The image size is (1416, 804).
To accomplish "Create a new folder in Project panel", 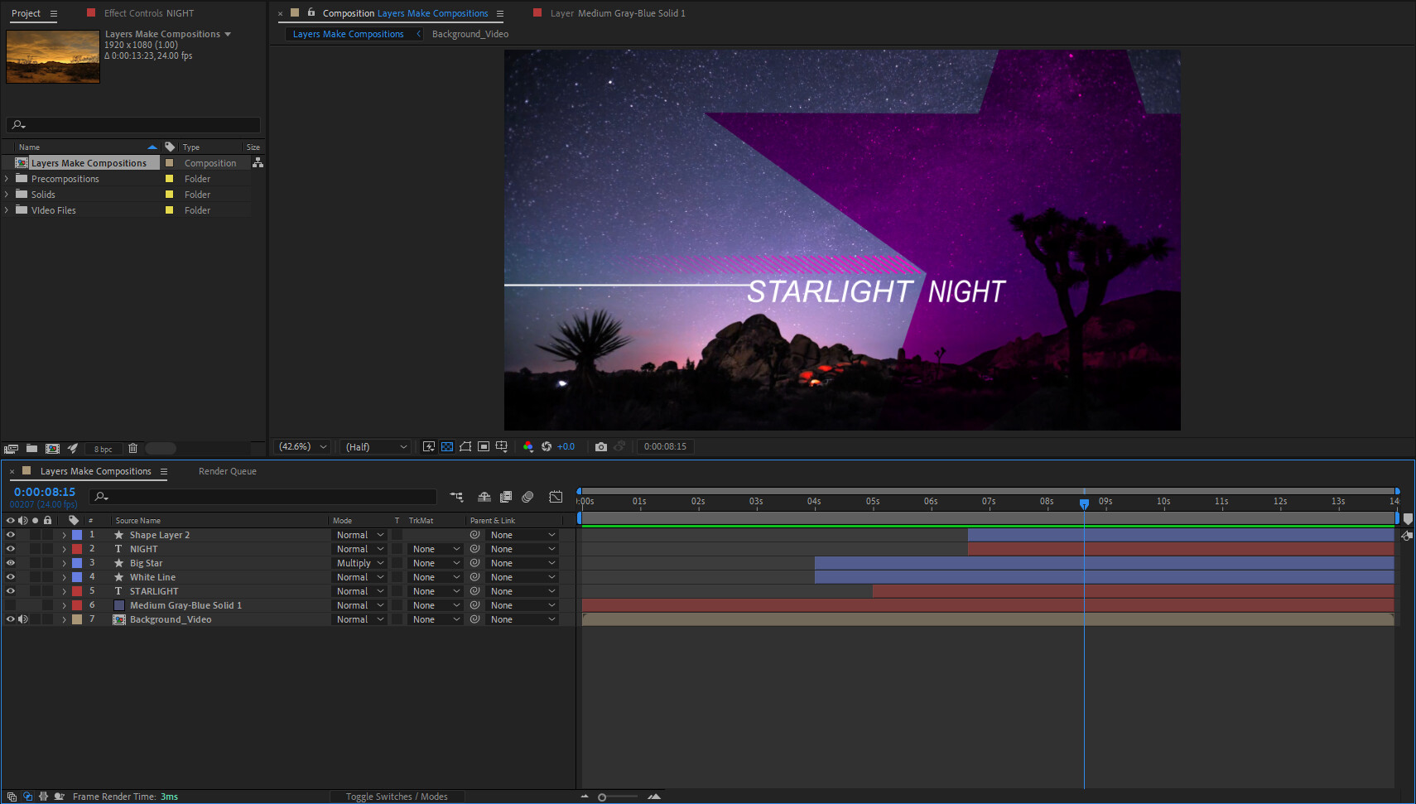I will point(31,449).
